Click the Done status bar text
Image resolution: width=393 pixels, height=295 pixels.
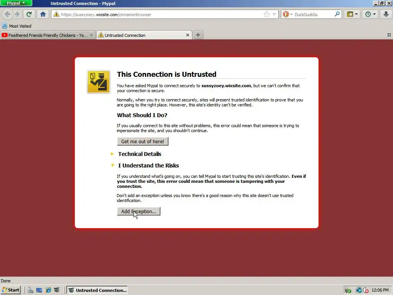[x=5, y=281]
